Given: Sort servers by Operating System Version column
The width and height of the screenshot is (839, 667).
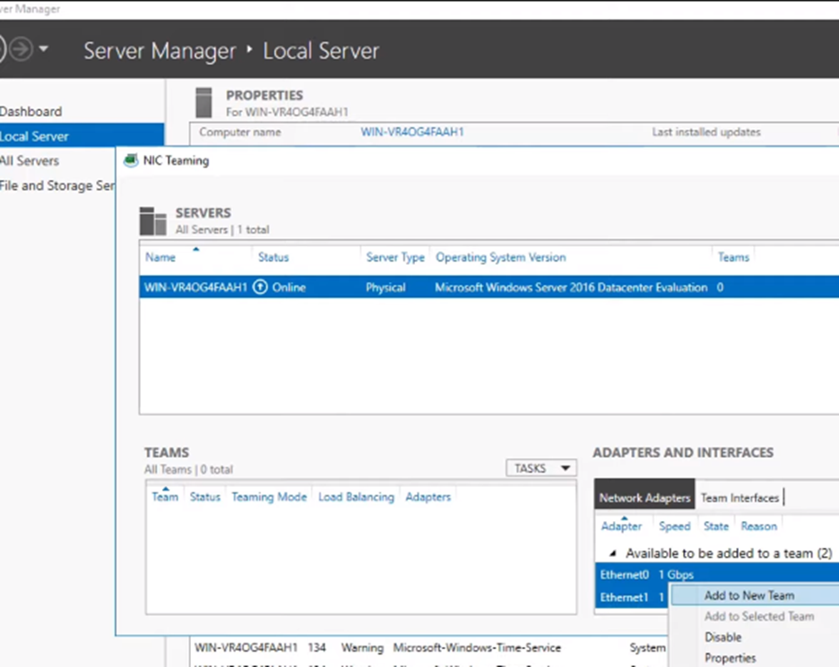Looking at the screenshot, I should coord(500,257).
